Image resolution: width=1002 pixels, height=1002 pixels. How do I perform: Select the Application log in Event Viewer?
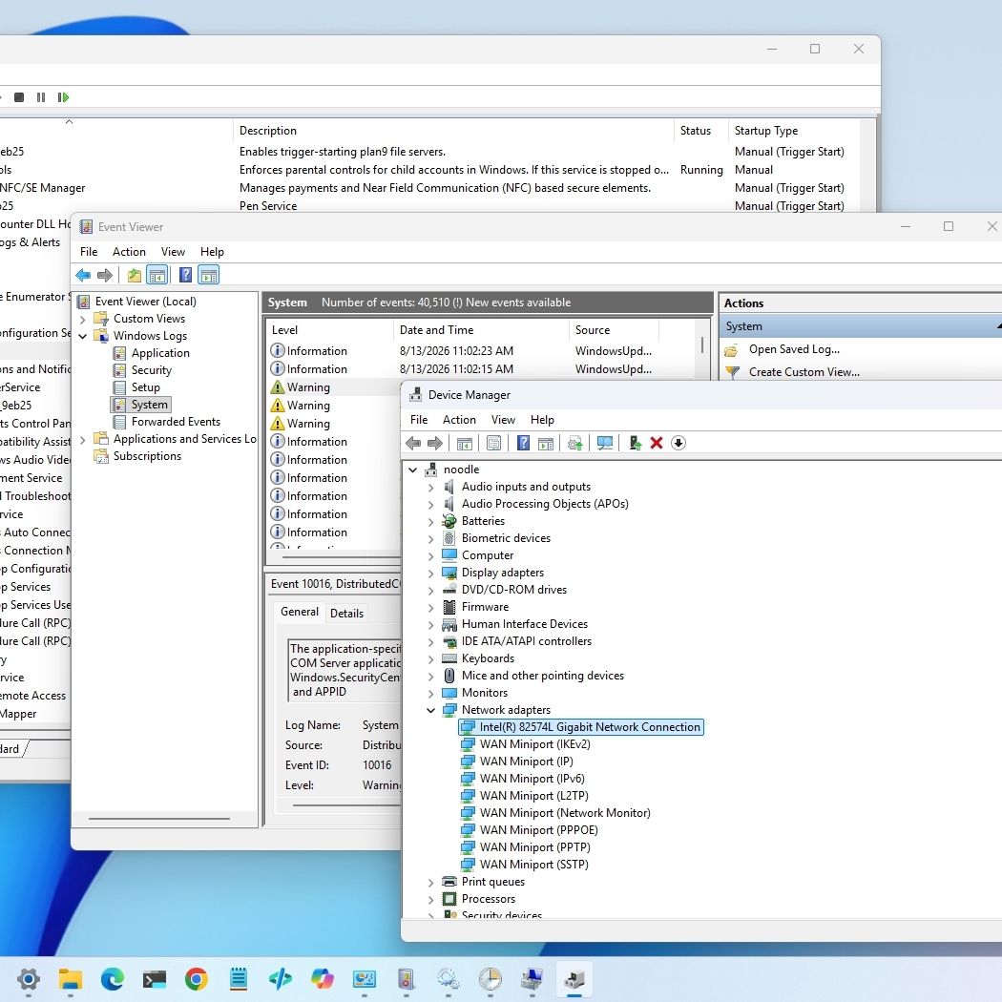[x=160, y=353]
